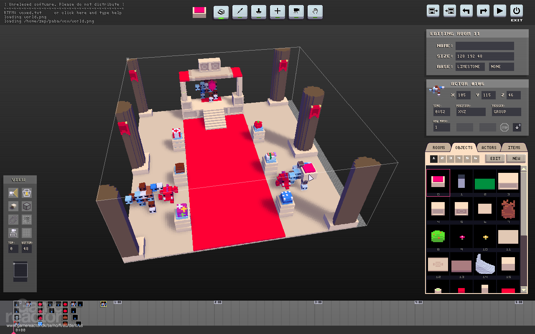Open the TRIGGER dropdown showing GROUP

click(506, 112)
